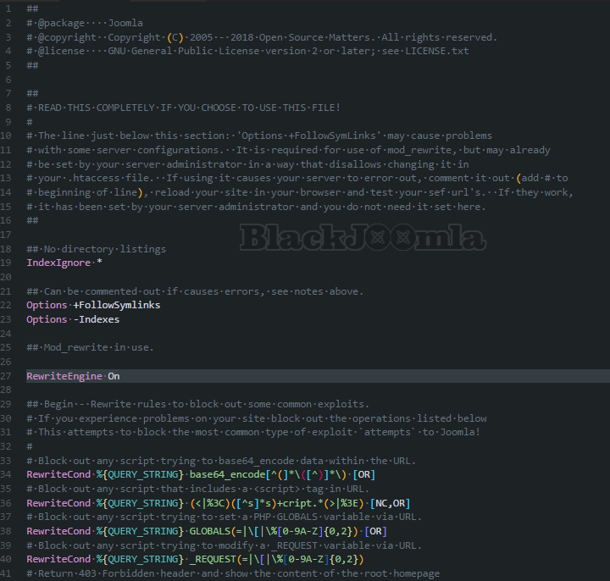Click the -Indexes option value
Image resolution: width=610 pixels, height=581 pixels.
(96, 319)
